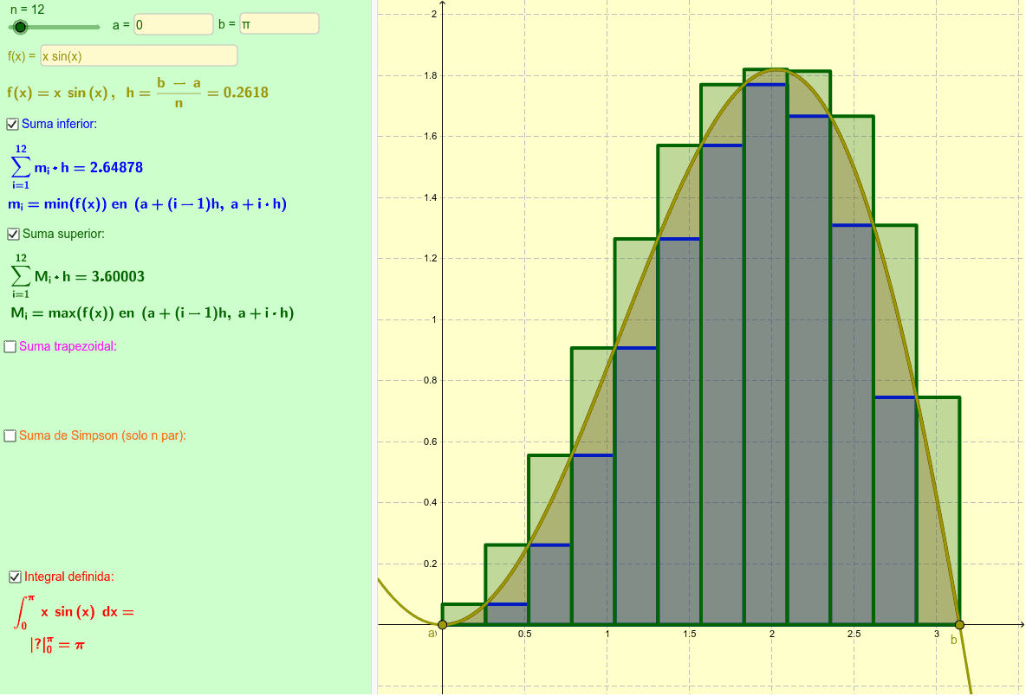This screenshot has height=696, width=1026.
Task: Click the n = 12 slider handle
Action: click(x=20, y=27)
